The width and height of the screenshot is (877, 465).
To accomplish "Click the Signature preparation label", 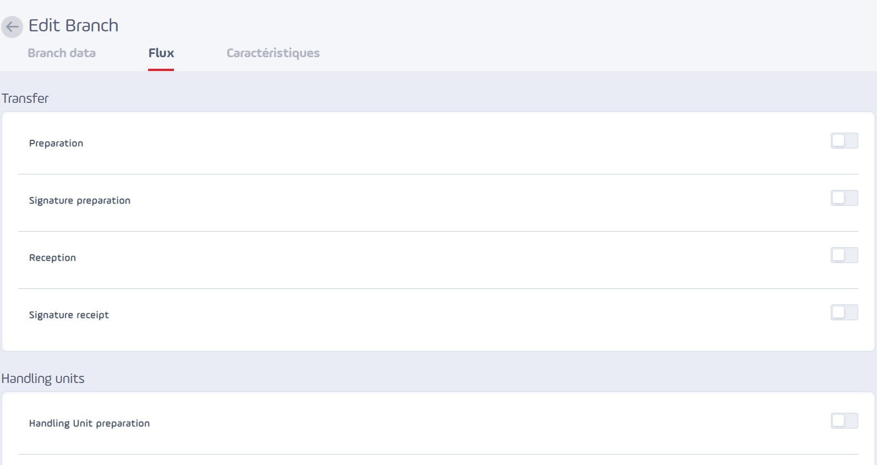I will pos(80,200).
